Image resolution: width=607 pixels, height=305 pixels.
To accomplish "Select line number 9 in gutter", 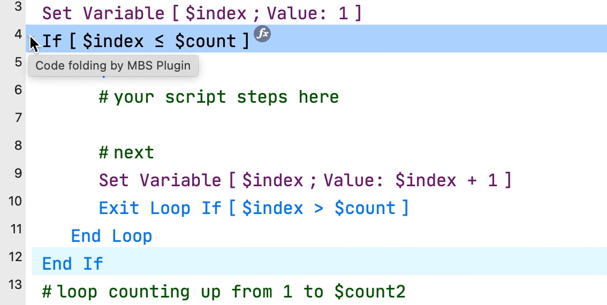I will click(18, 173).
